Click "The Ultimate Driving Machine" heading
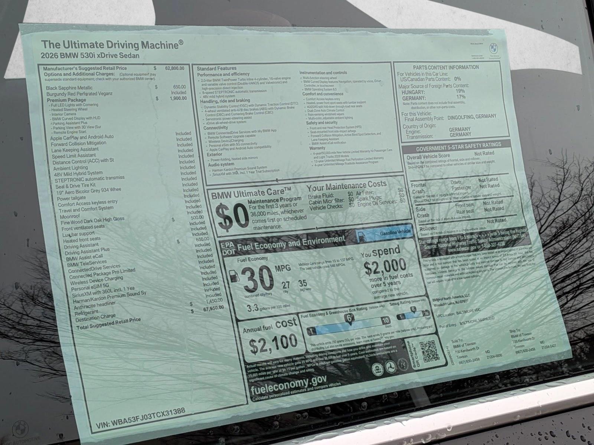594x445 pixels. coord(112,44)
